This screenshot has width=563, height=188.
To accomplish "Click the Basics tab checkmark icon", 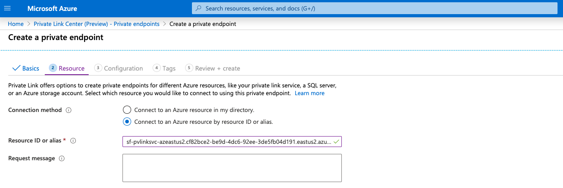I will pyautogui.click(x=16, y=68).
